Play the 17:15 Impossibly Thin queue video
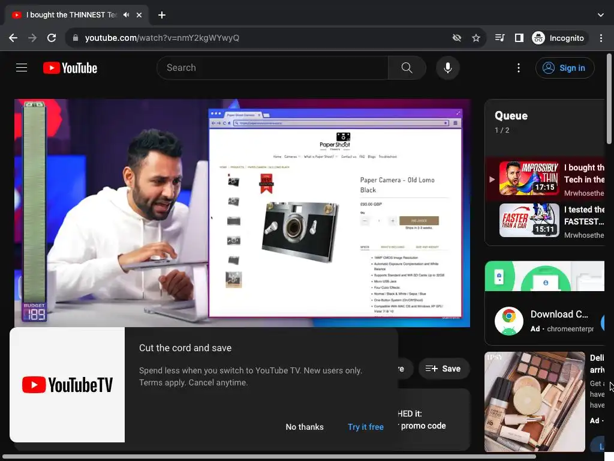The image size is (614, 461). tap(529, 178)
